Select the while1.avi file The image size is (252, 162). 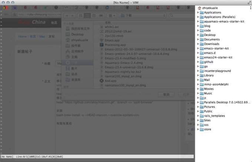(112, 27)
